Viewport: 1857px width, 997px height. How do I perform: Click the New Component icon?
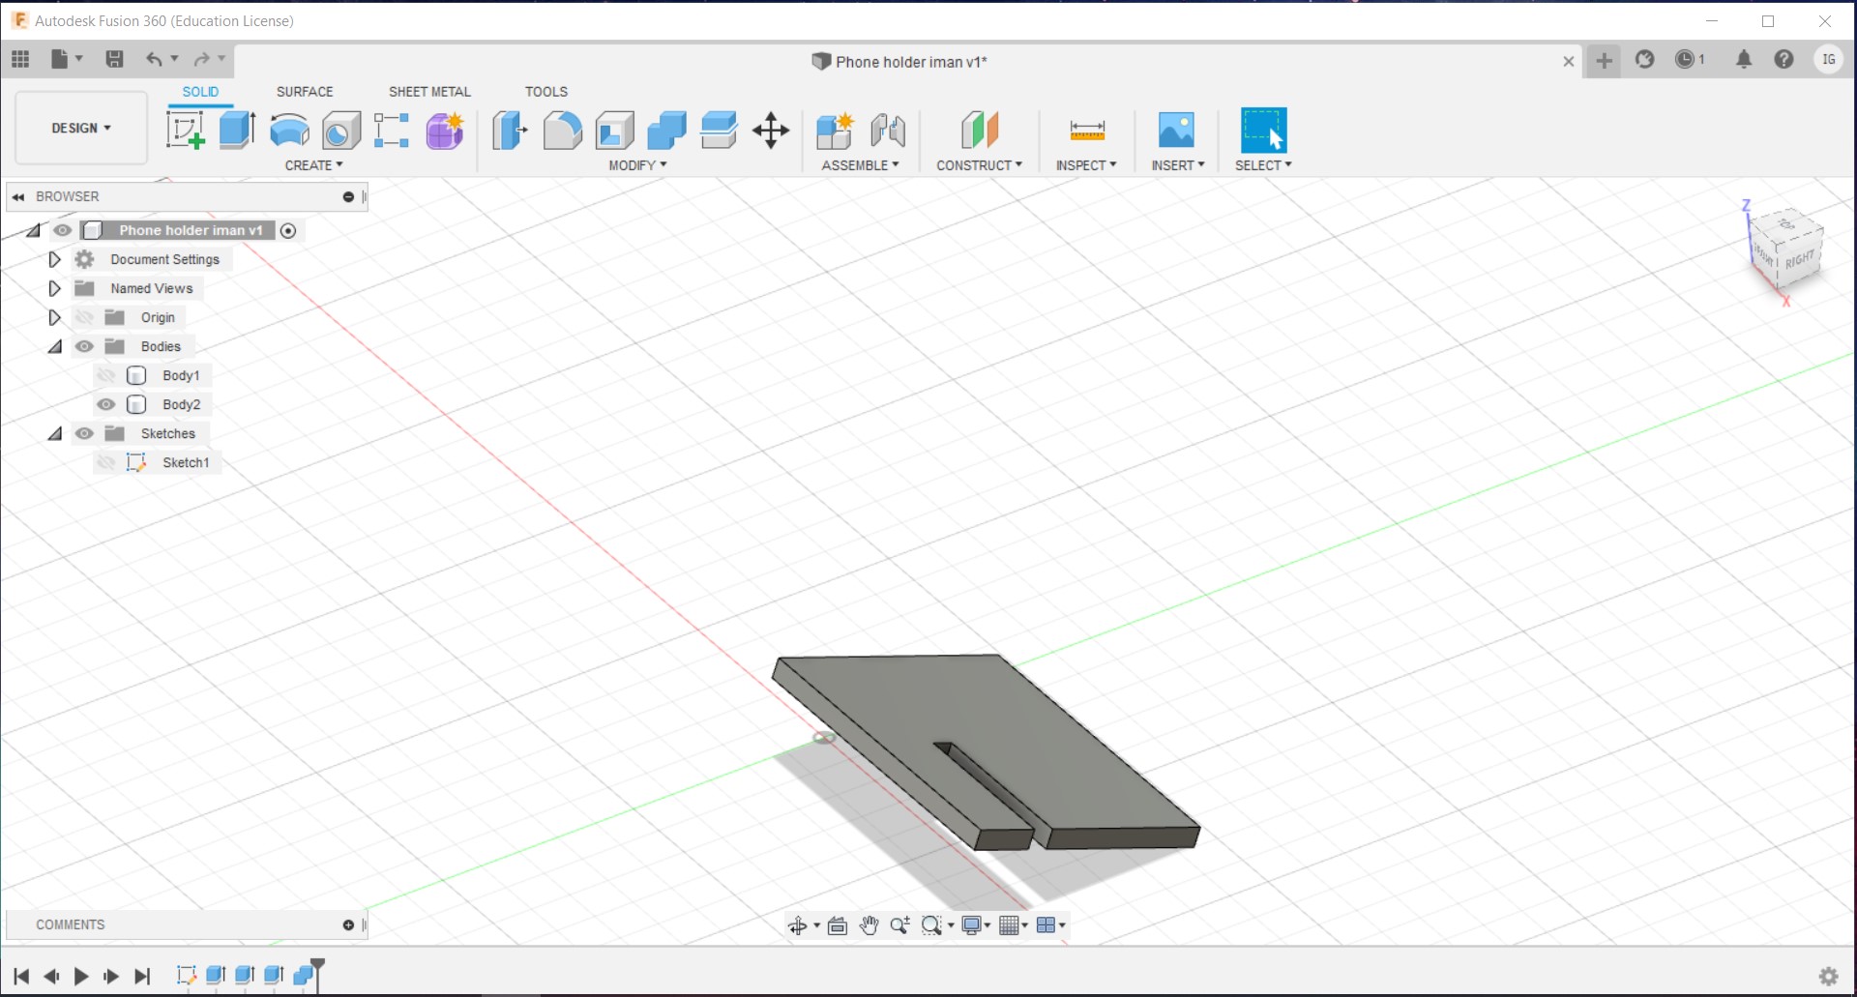835,130
